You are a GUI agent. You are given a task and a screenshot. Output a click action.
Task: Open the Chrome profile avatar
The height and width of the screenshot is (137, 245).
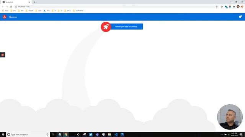point(238,6)
